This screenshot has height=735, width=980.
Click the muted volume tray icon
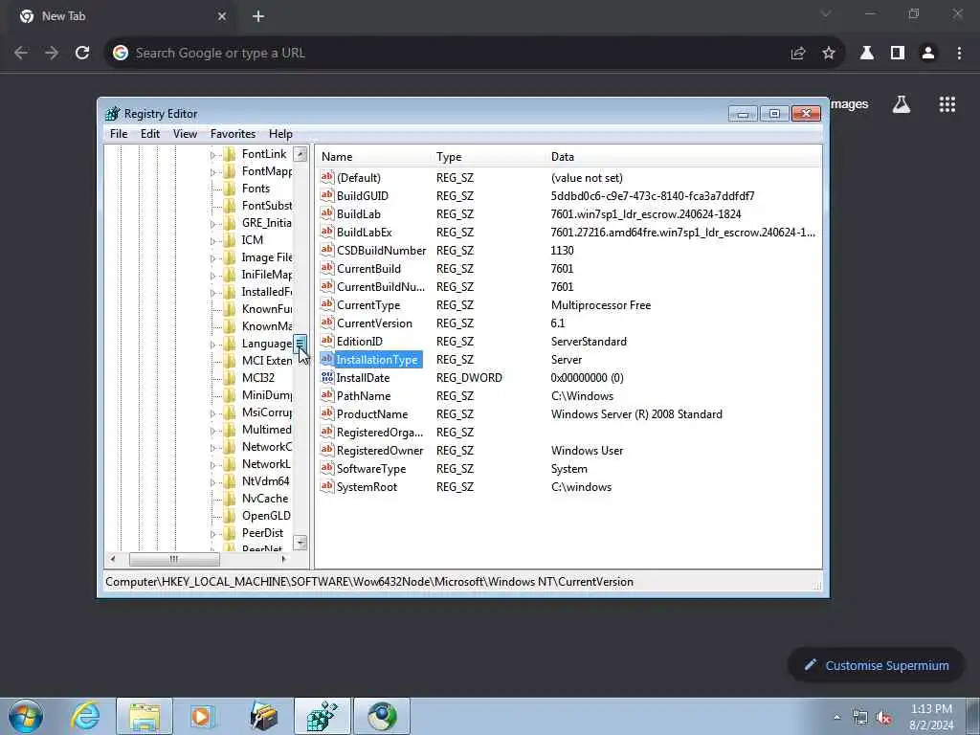tap(883, 718)
